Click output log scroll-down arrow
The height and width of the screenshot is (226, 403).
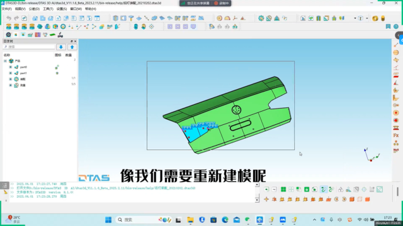pyautogui.click(x=257, y=200)
